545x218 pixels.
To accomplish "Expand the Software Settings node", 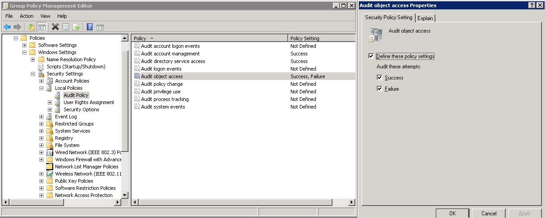I will coord(25,45).
